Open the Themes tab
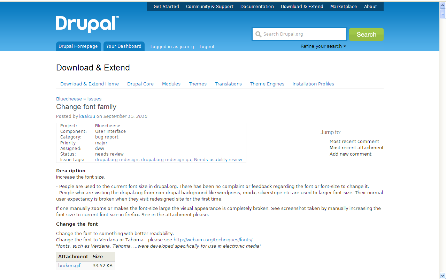 (198, 84)
